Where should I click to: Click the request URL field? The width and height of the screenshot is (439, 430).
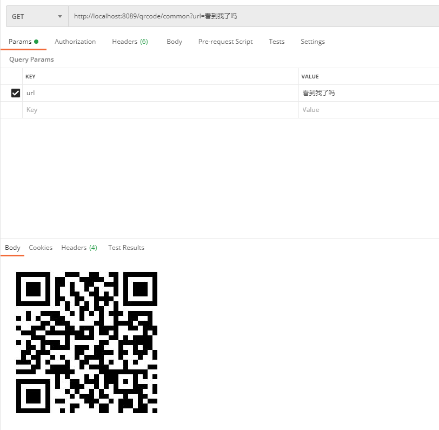(254, 17)
